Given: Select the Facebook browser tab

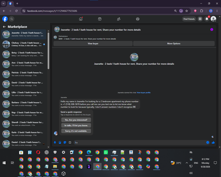Looking at the screenshot, I should coord(10,4).
